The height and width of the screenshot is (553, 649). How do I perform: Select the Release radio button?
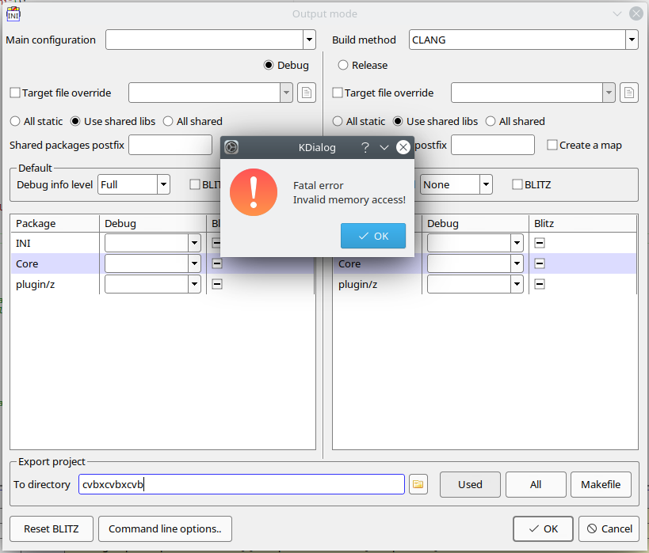(x=343, y=65)
